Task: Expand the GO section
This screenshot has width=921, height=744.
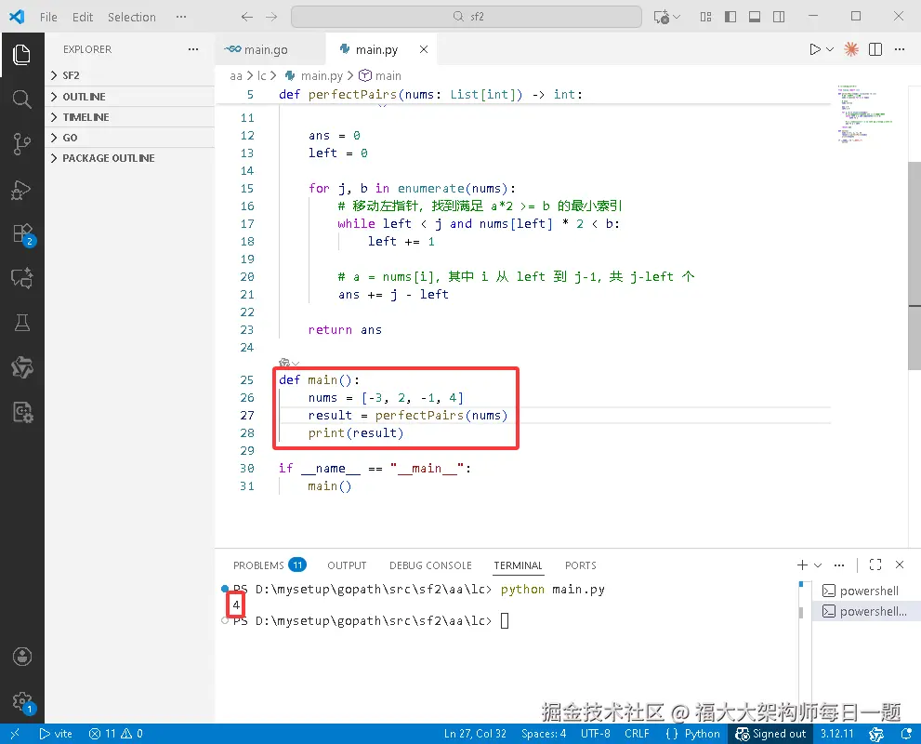Action: 130,138
